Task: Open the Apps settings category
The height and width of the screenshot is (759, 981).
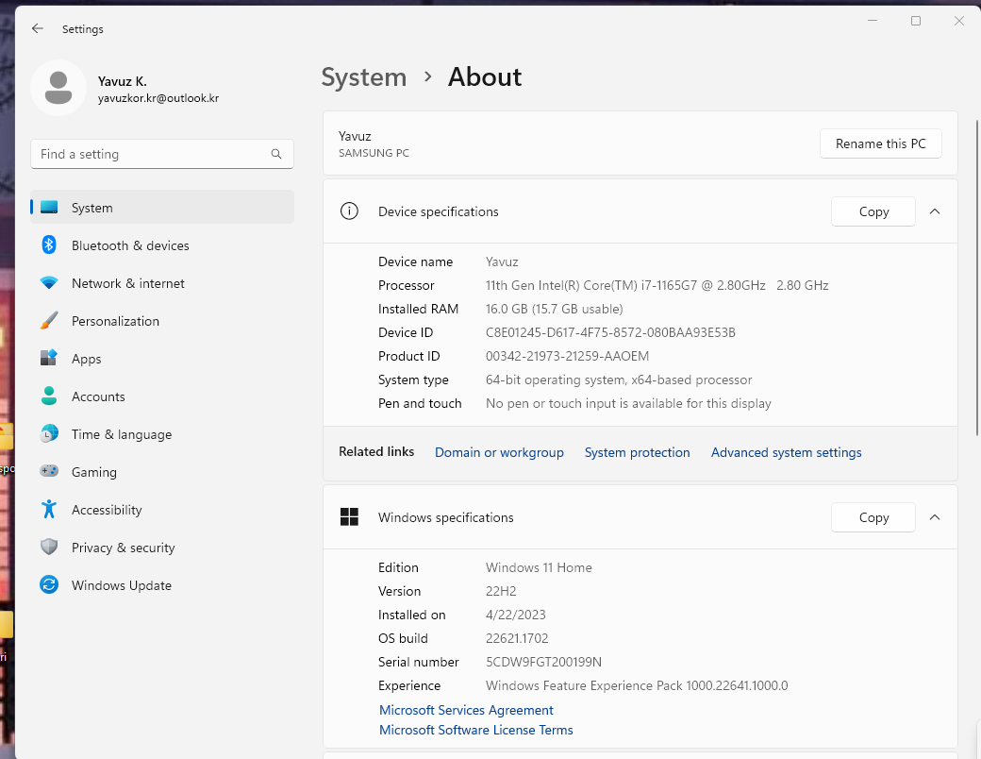Action: click(162, 359)
